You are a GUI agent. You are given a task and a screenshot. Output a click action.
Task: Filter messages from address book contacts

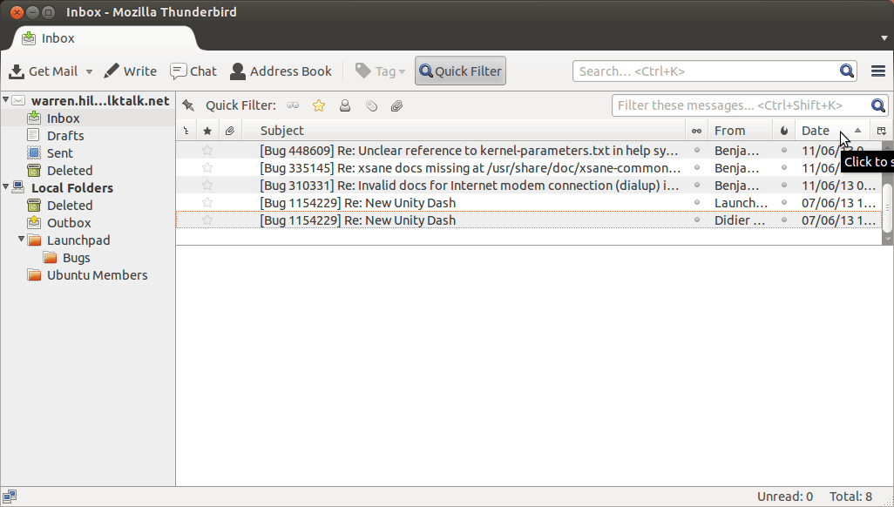pyautogui.click(x=345, y=105)
